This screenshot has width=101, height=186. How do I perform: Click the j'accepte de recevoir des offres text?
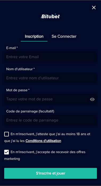tap(61, 152)
